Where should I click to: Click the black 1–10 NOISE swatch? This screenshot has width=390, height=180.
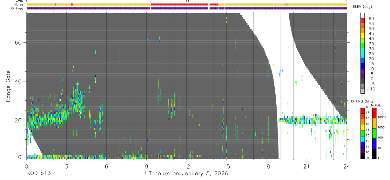pyautogui.click(x=374, y=153)
